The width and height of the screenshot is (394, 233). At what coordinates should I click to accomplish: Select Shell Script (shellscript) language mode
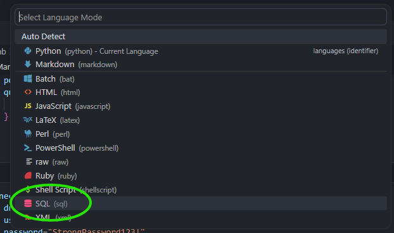coord(201,190)
